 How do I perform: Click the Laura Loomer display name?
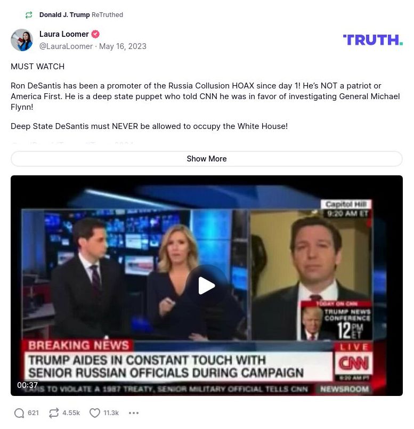[64, 34]
